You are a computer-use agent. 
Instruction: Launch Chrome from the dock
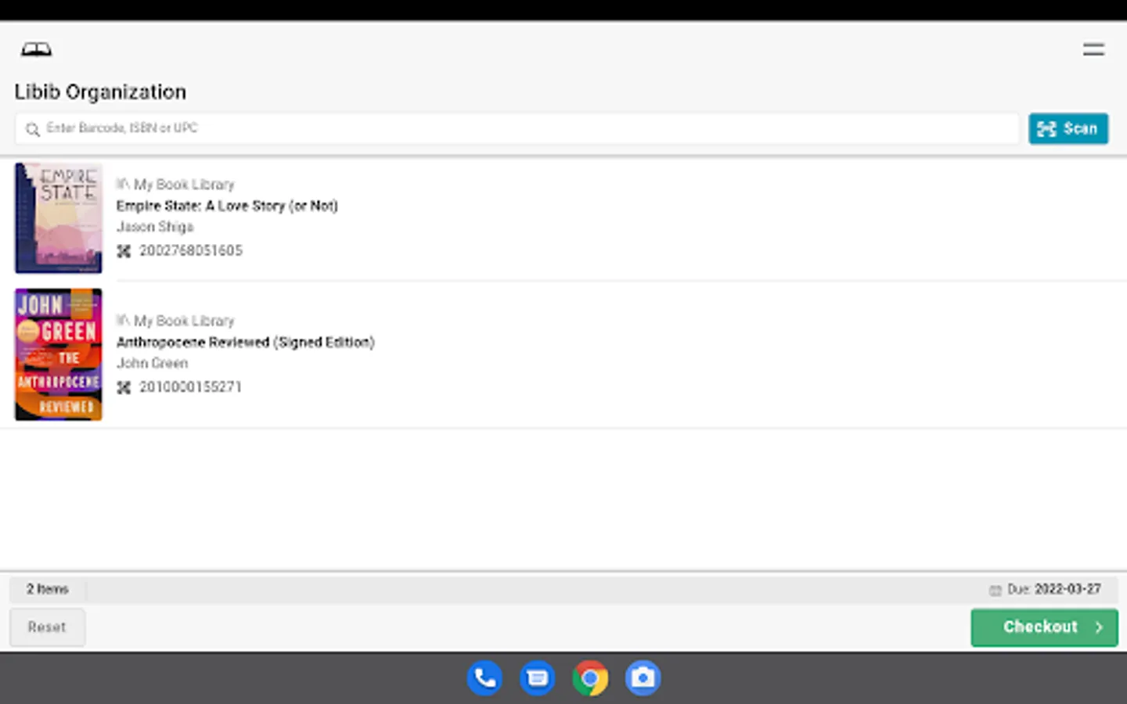[x=590, y=678]
